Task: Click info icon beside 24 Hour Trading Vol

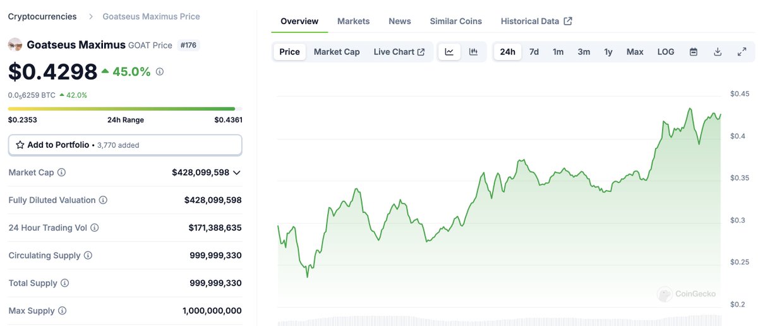Action: tap(95, 228)
